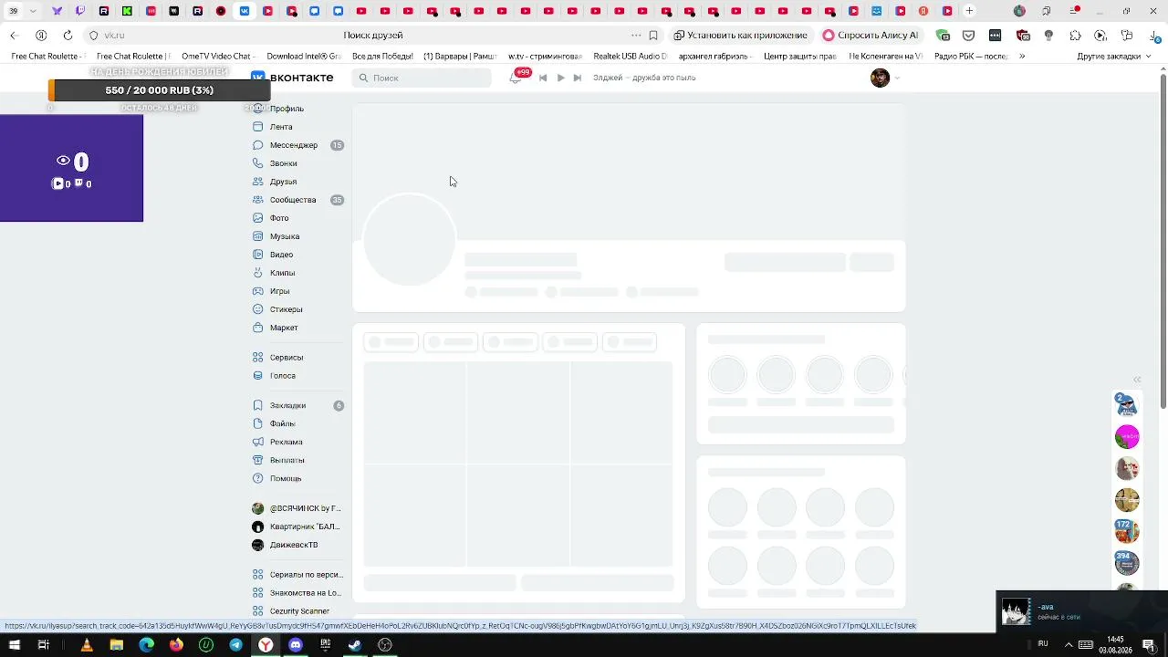The image size is (1168, 657).
Task: Click the track title Элджей — дружба это пыль
Action: [644, 78]
